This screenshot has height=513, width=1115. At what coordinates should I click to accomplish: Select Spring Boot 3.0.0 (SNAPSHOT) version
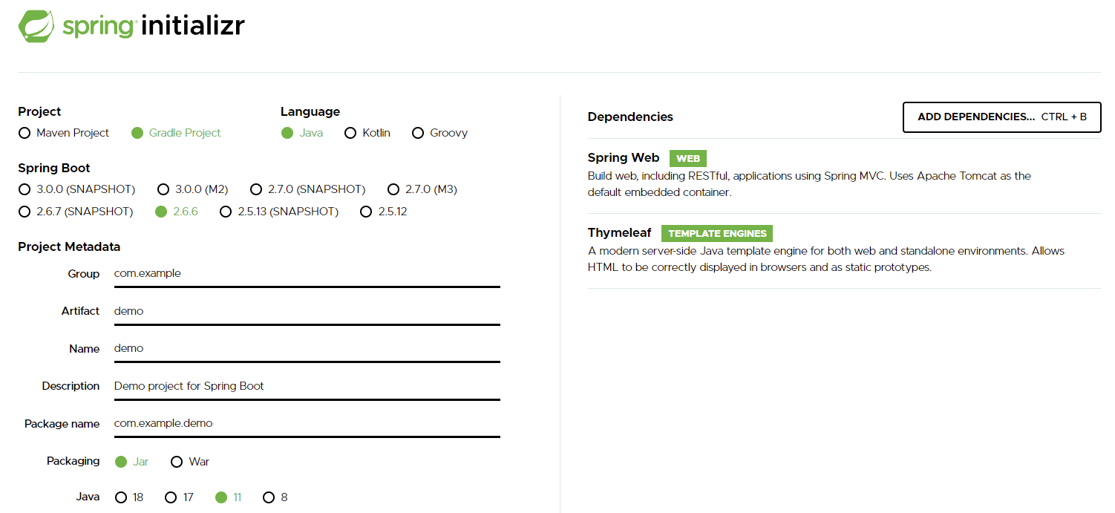pos(24,189)
